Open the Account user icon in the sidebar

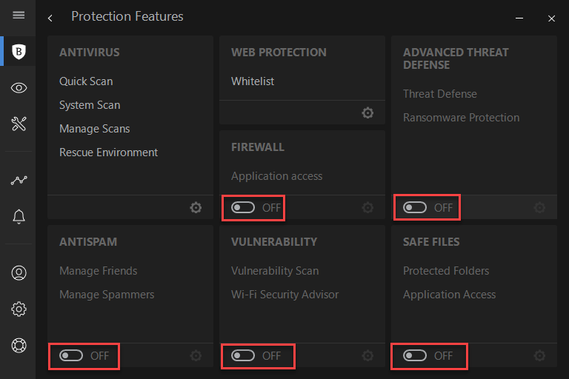point(19,272)
